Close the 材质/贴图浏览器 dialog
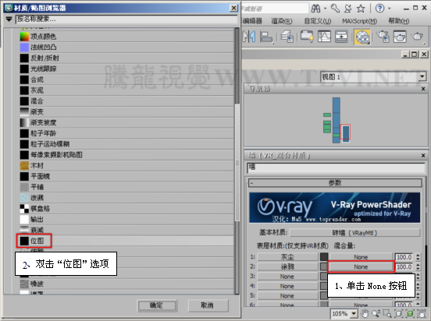 pos(234,8)
